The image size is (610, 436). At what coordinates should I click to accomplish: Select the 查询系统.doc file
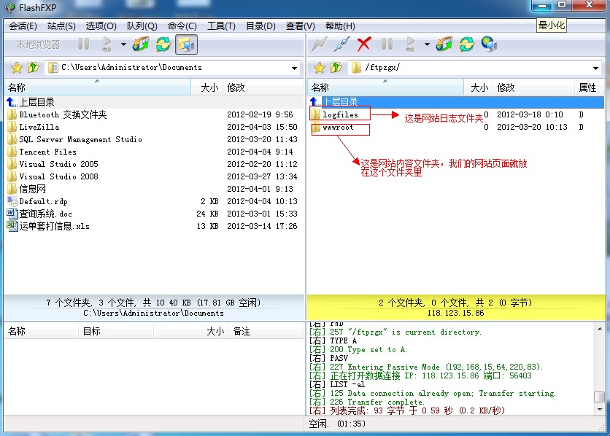click(45, 214)
